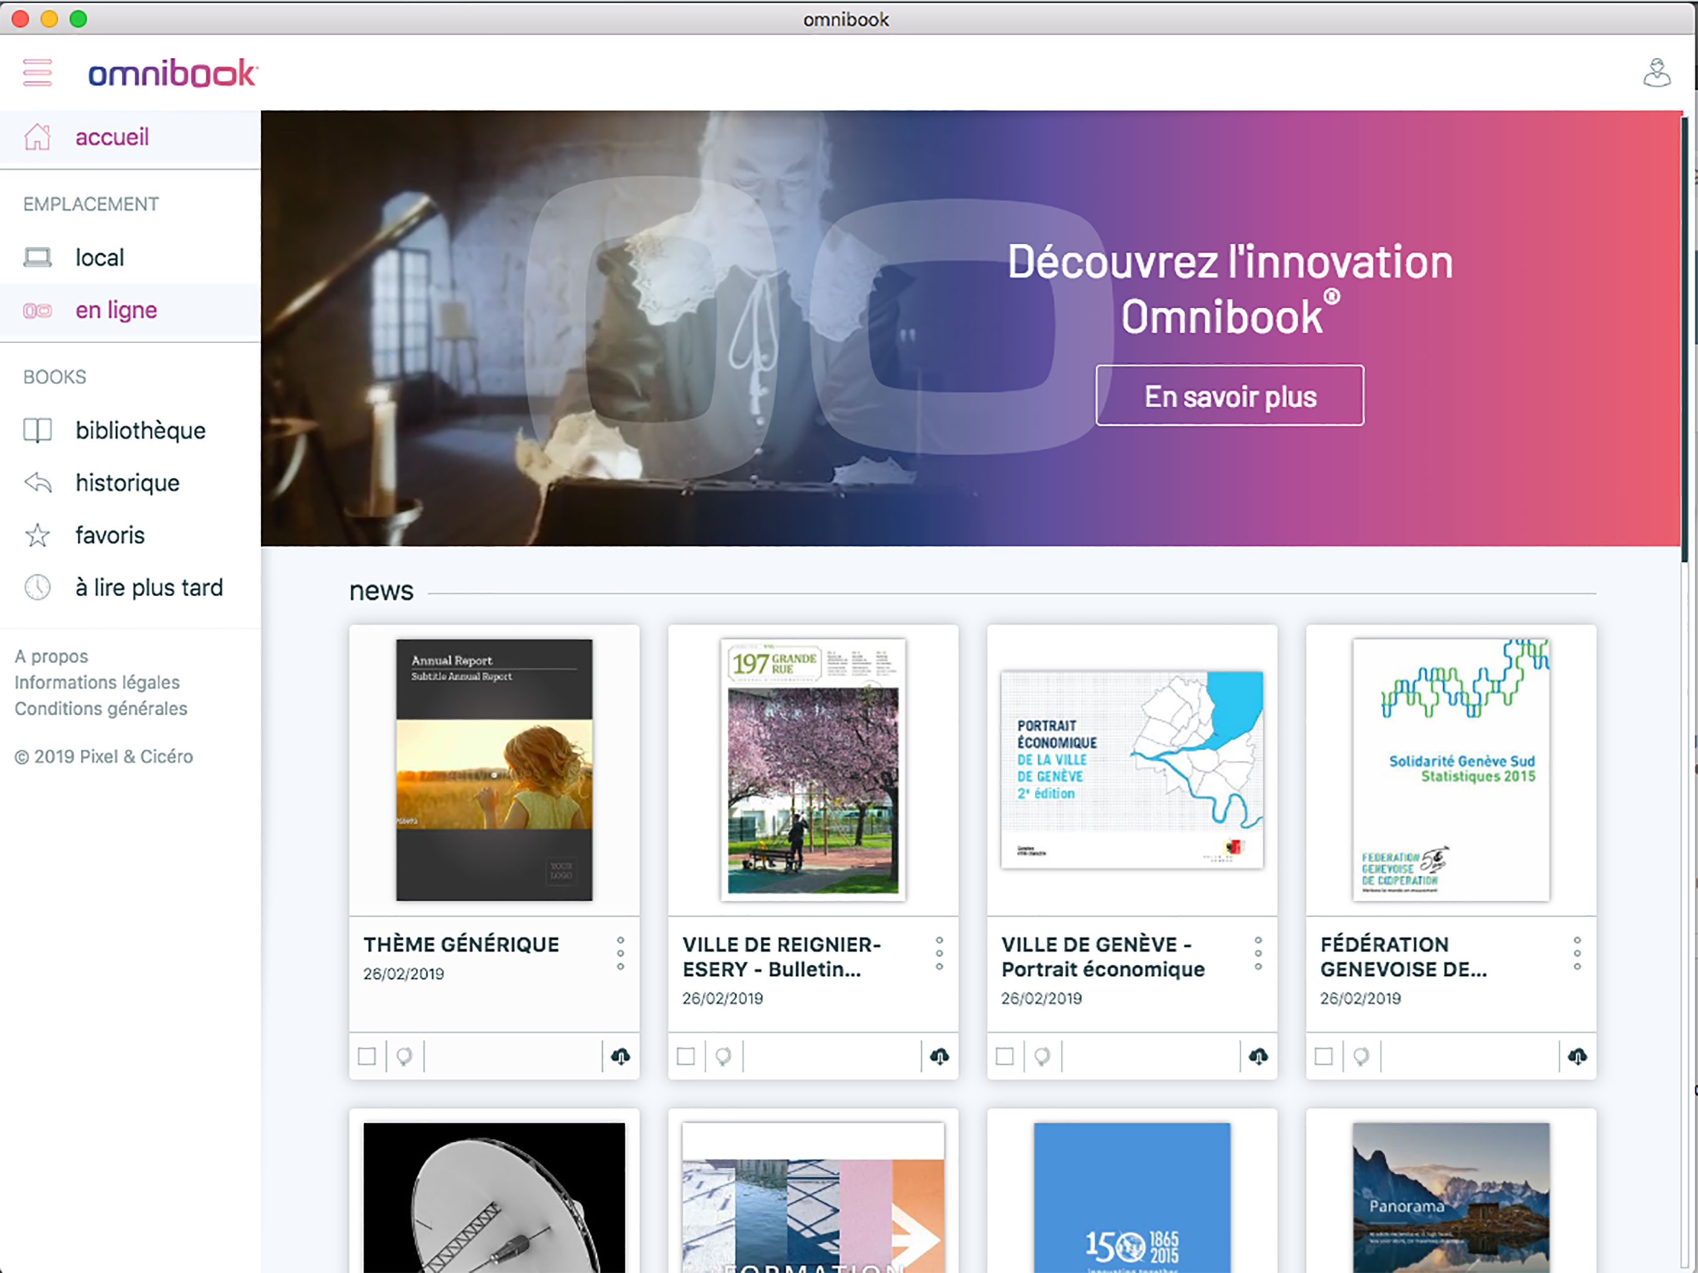Click the lightbulb icon on VILLE DE REIGNIER-ESERY card
Viewport: 1698px width, 1273px height.
point(723,1057)
